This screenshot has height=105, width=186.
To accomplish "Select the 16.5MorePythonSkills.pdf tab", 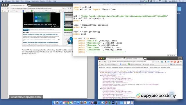I will coord(18,6).
